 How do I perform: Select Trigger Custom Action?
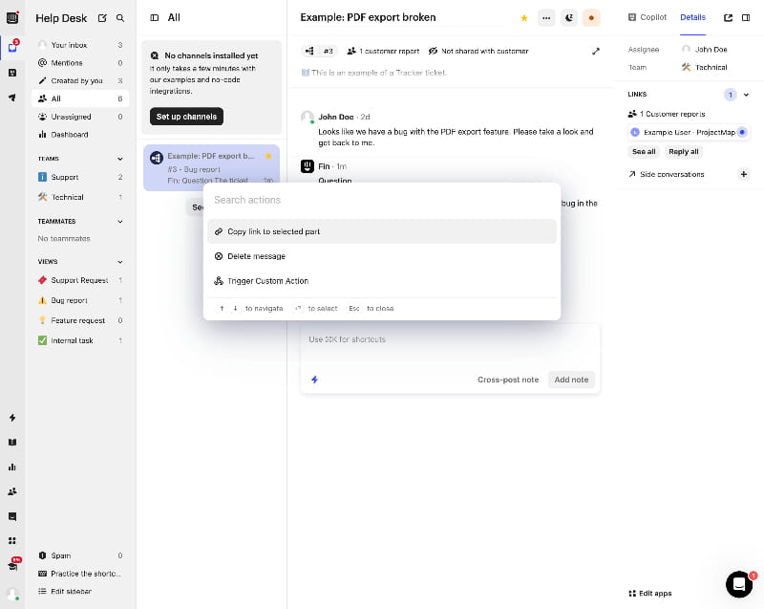coord(381,281)
